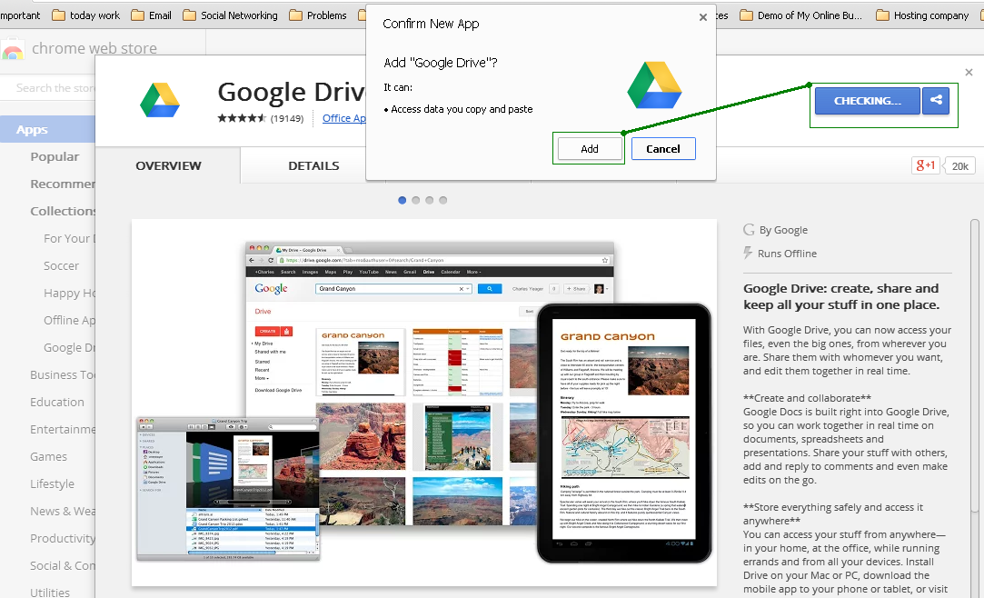Image resolution: width=984 pixels, height=598 pixels.
Task: Click the blue CHECKING... button
Action: click(868, 100)
